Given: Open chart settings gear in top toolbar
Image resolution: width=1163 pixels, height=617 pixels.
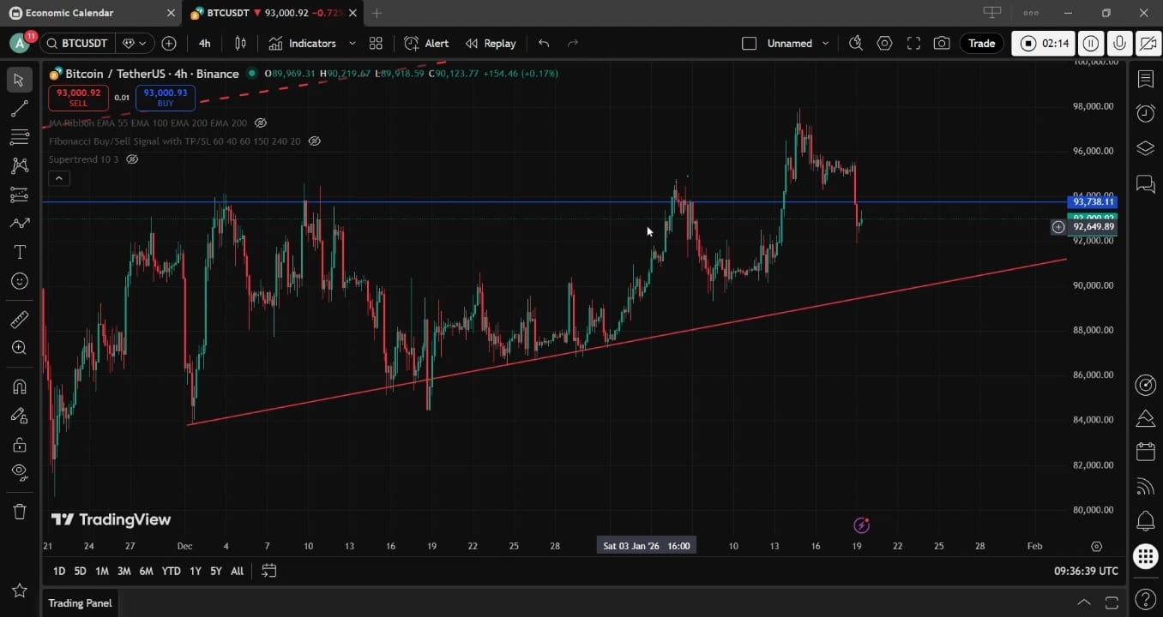Looking at the screenshot, I should point(885,44).
